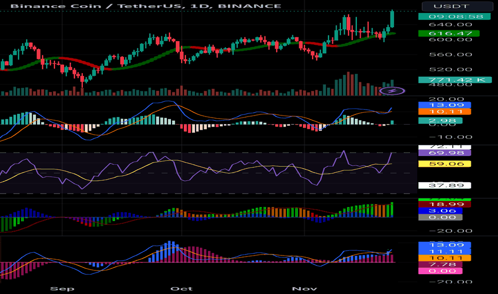This screenshot has height=294, width=498.
Task: Click the white 72.11 RSI band label
Action: (x=445, y=147)
